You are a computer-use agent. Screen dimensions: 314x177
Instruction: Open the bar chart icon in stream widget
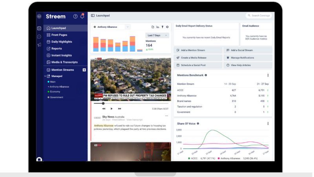pyautogui.click(x=158, y=27)
